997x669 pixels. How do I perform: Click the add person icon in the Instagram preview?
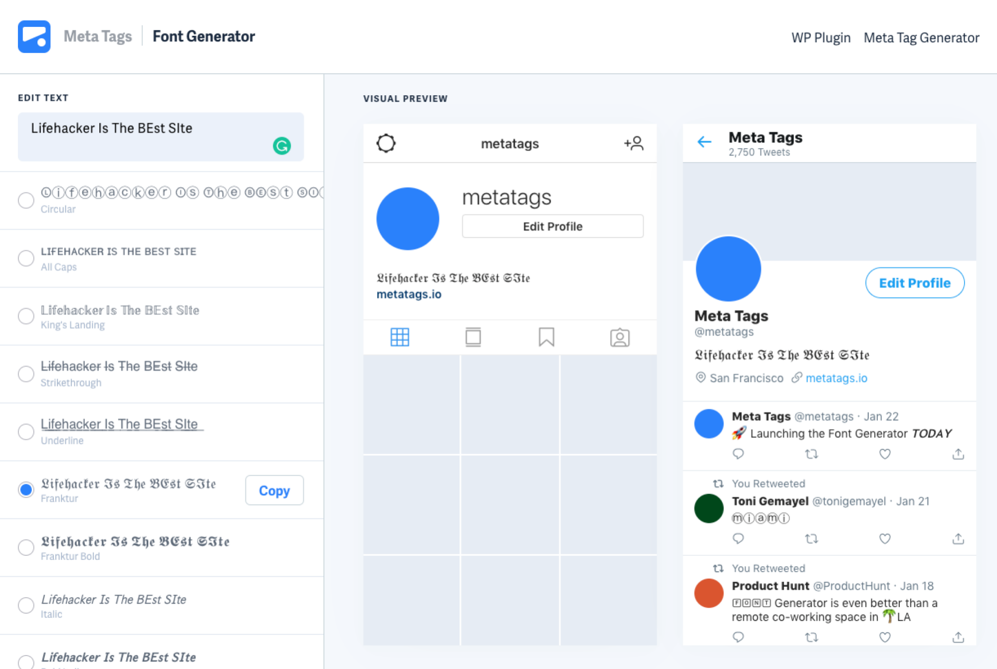click(633, 144)
